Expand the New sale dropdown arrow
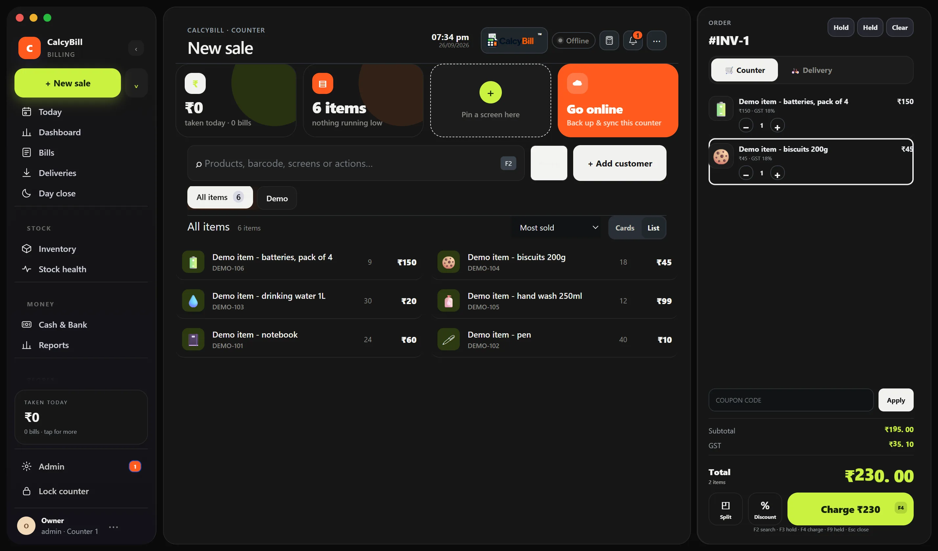 pos(136,83)
